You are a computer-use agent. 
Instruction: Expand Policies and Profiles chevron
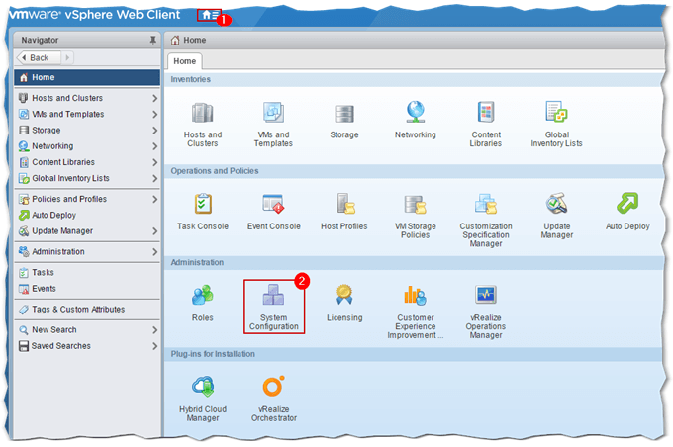(x=155, y=199)
